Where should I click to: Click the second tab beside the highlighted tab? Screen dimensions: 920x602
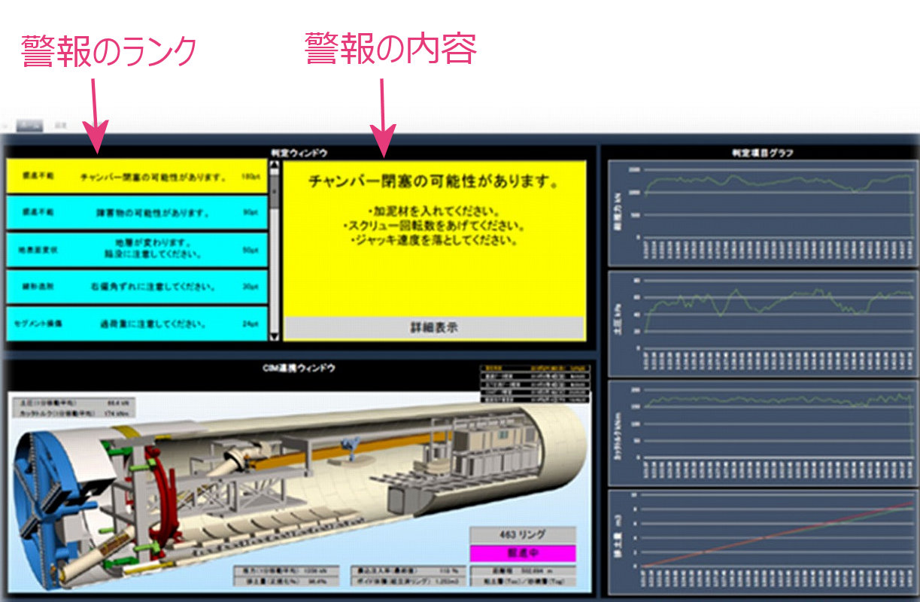click(x=60, y=126)
